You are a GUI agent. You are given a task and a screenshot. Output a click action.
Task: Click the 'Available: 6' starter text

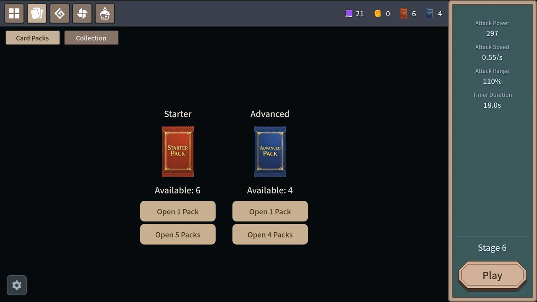[178, 190]
